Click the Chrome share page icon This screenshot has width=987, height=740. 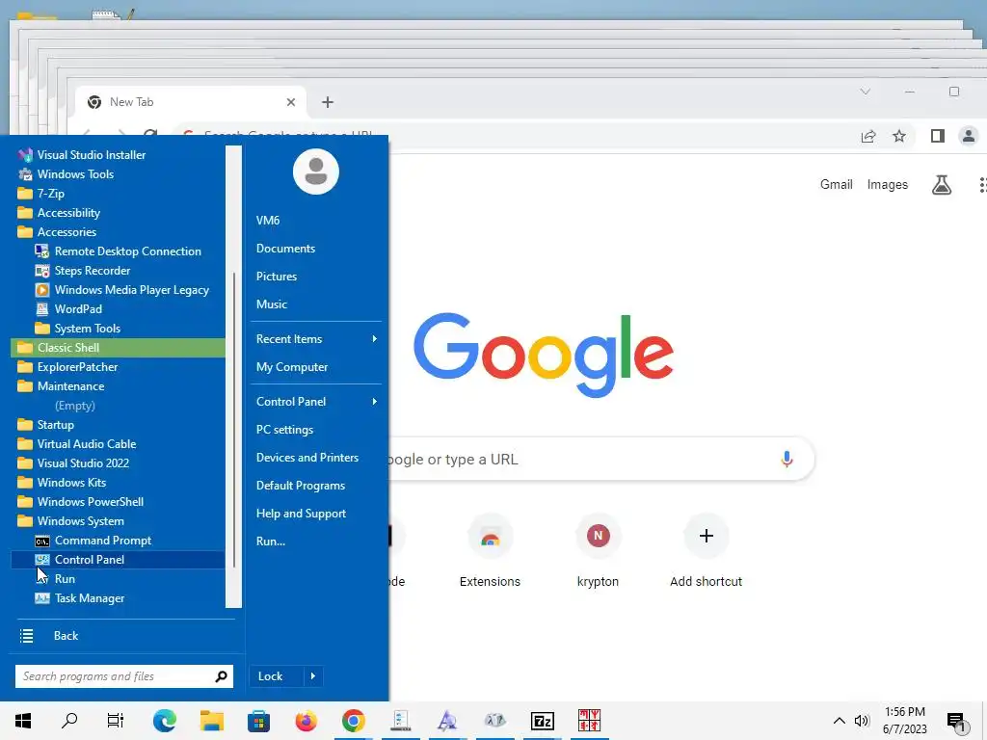tap(868, 136)
